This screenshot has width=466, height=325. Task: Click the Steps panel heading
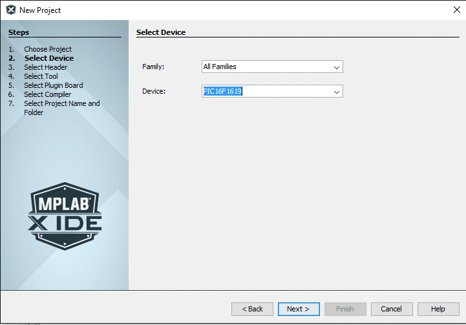tap(19, 32)
